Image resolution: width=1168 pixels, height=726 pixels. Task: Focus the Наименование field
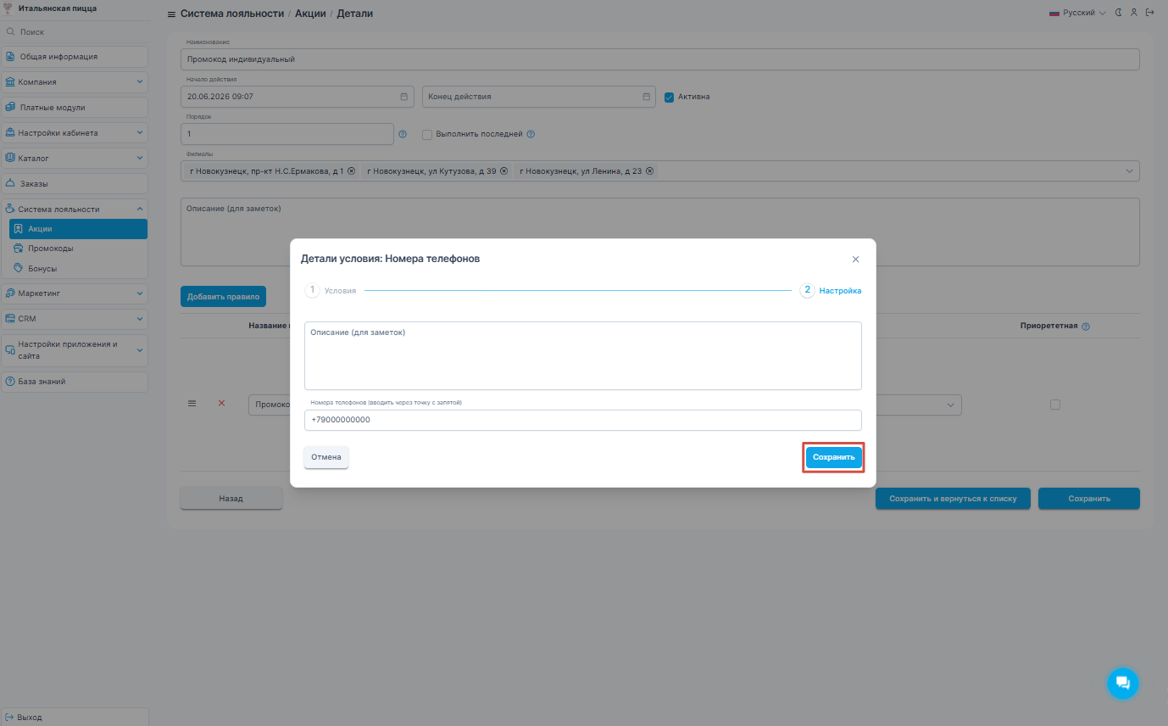point(660,59)
